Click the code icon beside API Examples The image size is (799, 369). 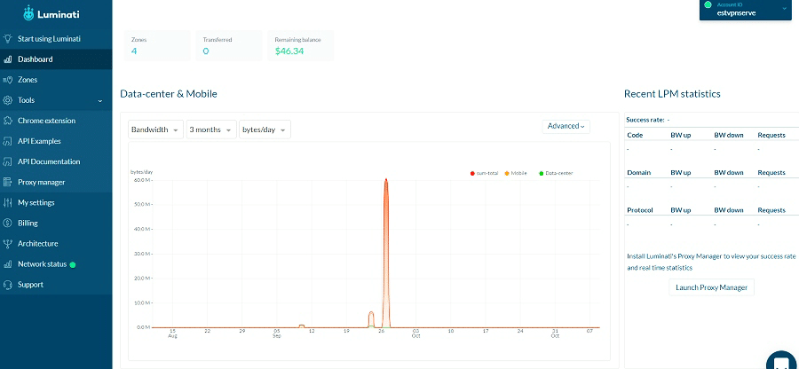(x=8, y=141)
